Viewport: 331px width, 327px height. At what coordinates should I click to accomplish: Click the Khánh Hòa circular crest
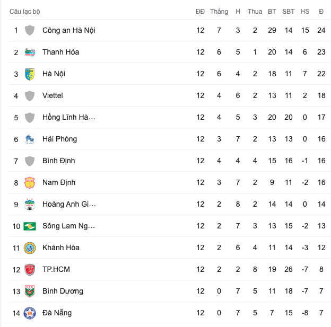point(30,248)
